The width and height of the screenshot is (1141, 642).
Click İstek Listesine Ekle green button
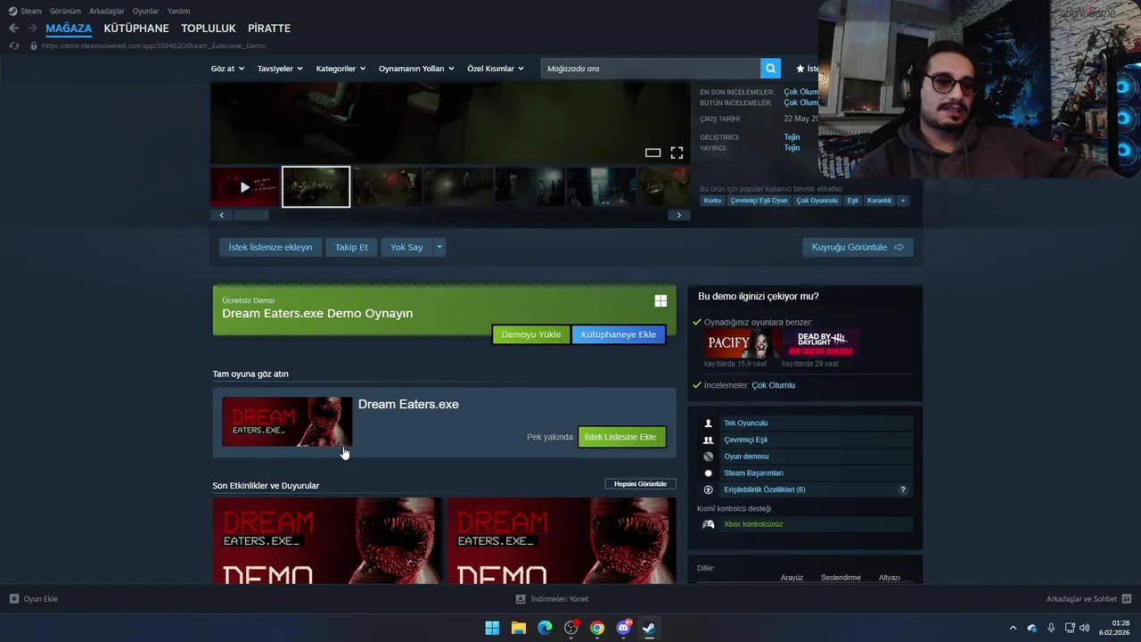(621, 437)
